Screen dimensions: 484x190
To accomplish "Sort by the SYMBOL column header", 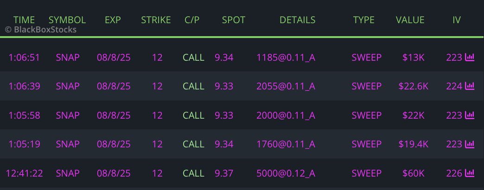I will point(67,20).
